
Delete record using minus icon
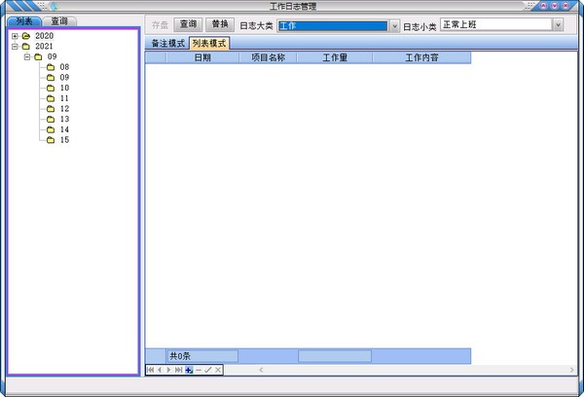[199, 370]
